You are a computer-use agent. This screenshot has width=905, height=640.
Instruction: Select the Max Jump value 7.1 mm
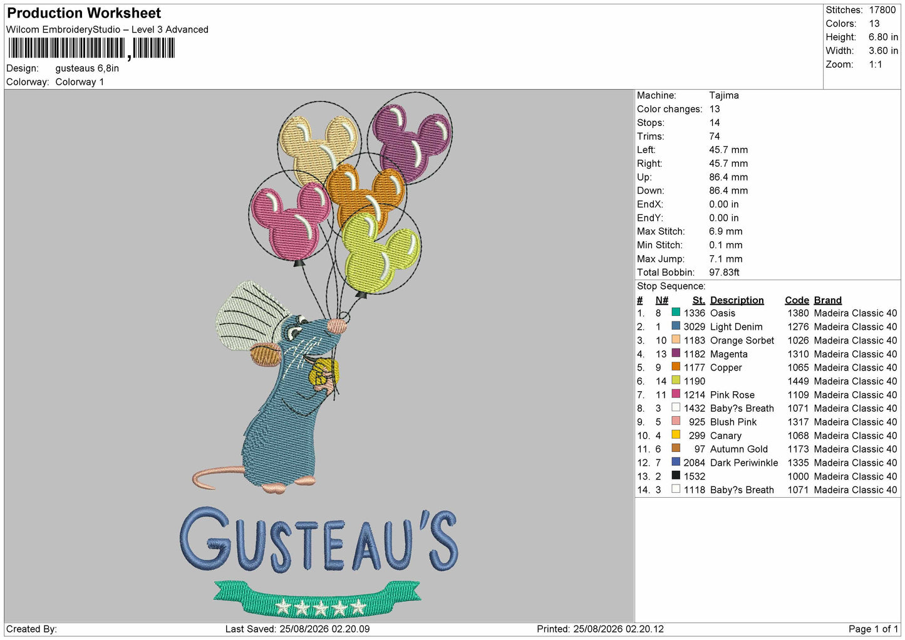click(x=726, y=259)
